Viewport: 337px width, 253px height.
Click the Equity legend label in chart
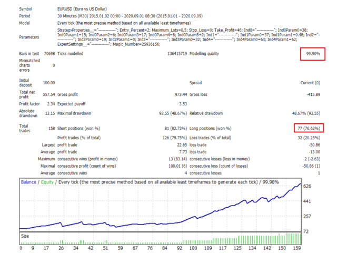tap(47, 182)
